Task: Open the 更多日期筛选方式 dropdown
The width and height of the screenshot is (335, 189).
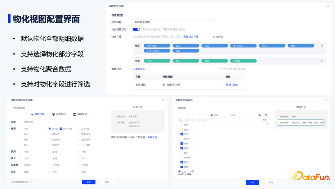Action: (x=22, y=182)
